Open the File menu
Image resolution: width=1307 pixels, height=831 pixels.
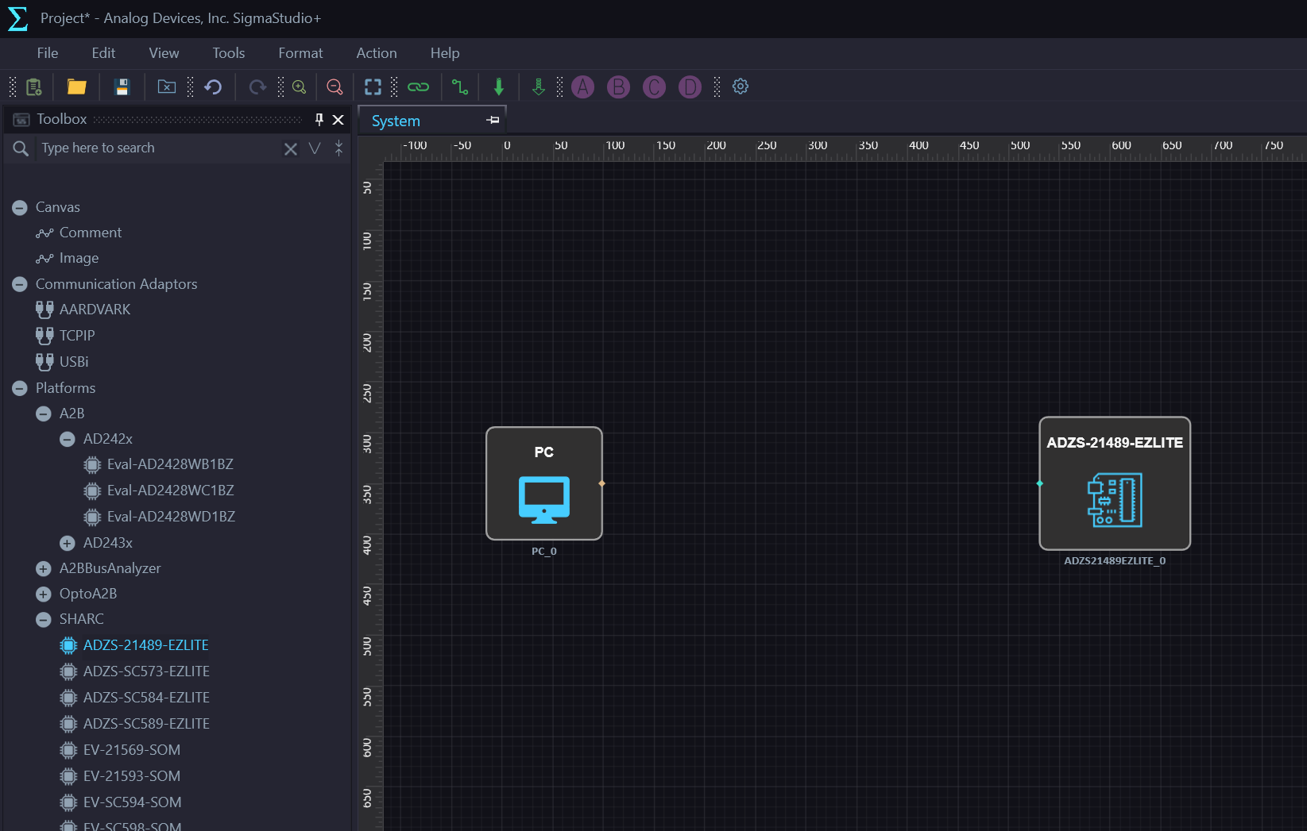pos(48,53)
